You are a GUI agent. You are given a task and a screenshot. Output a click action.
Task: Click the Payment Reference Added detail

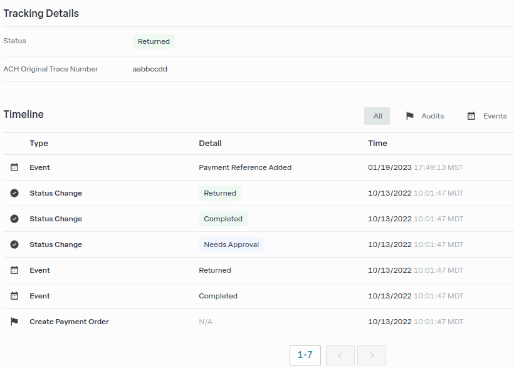click(x=245, y=167)
